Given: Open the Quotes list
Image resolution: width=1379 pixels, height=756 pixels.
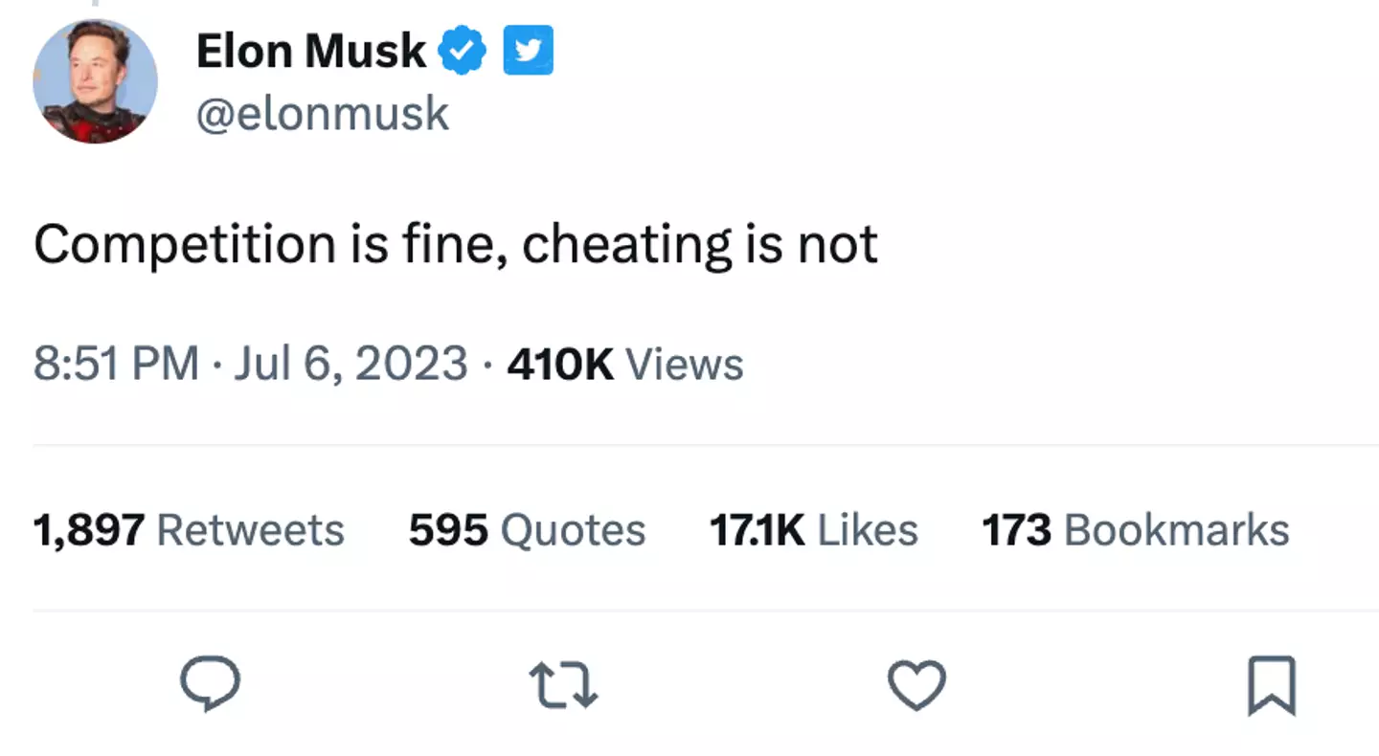Looking at the screenshot, I should [x=526, y=529].
